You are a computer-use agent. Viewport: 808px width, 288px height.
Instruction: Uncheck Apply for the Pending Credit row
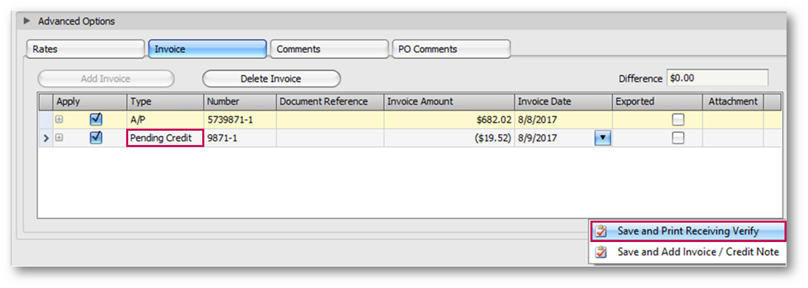96,138
